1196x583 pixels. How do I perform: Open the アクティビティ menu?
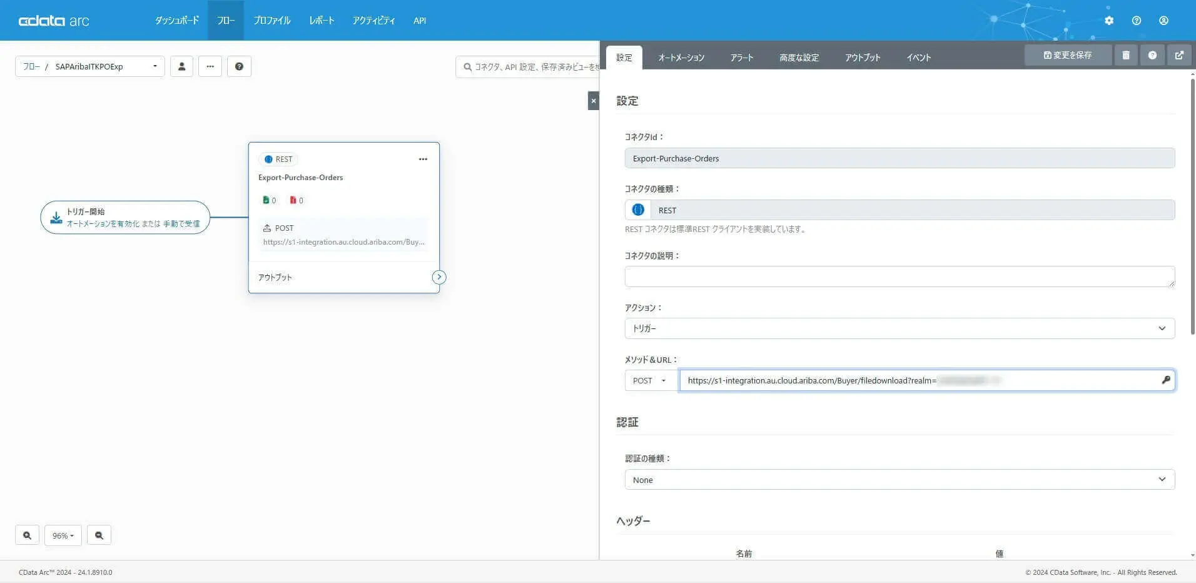click(x=373, y=21)
